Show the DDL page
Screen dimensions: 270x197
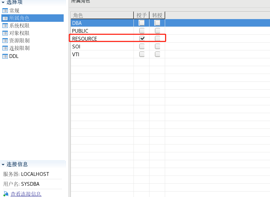tap(14, 56)
